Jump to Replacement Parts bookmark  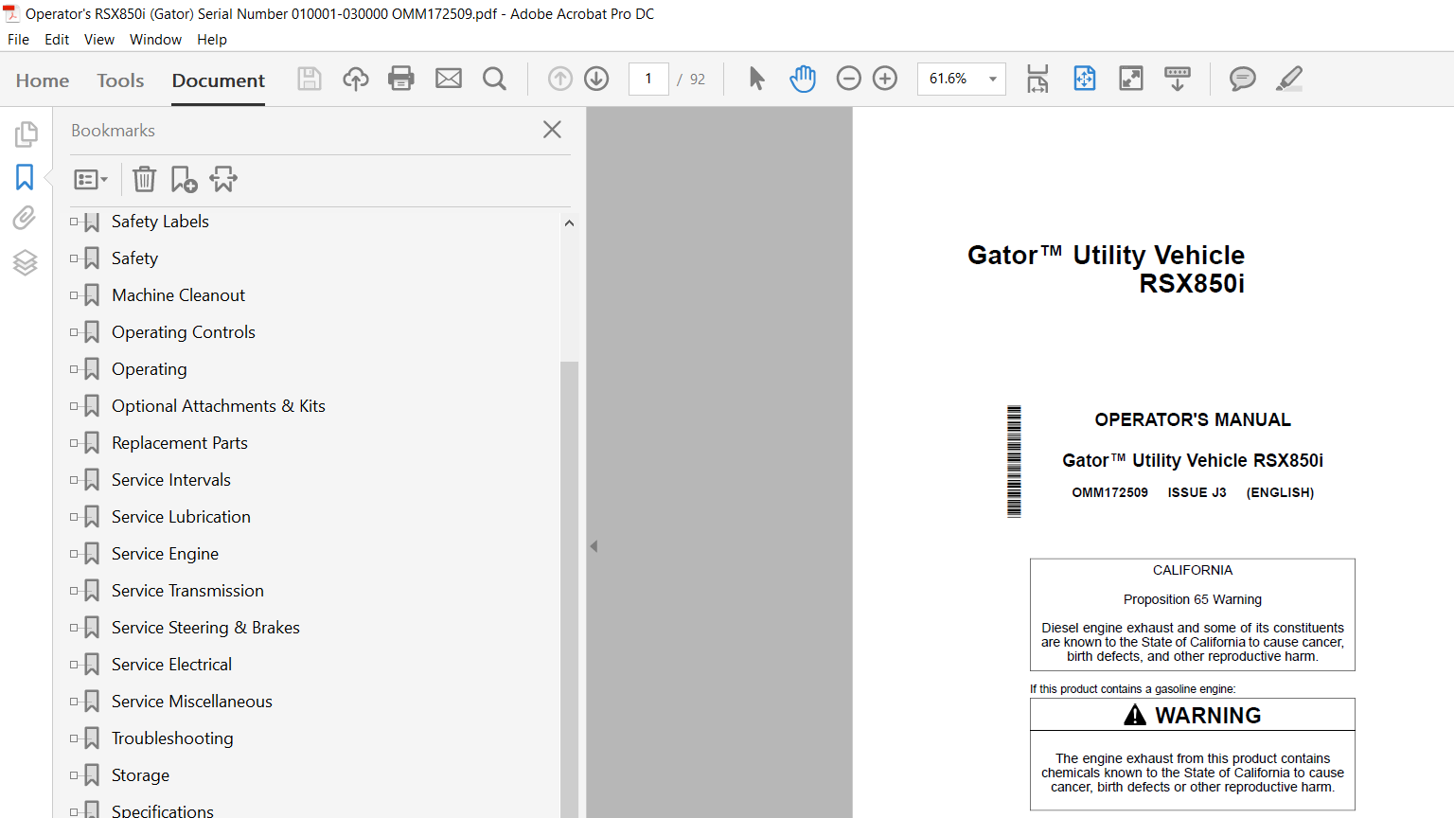tap(180, 443)
